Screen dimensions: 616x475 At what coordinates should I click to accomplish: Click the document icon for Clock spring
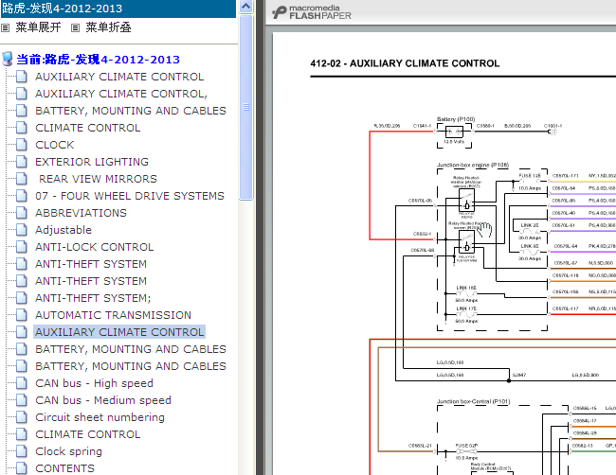(x=22, y=451)
